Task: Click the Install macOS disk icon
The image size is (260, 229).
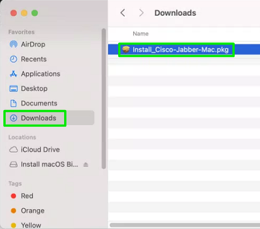Action: click(x=14, y=164)
